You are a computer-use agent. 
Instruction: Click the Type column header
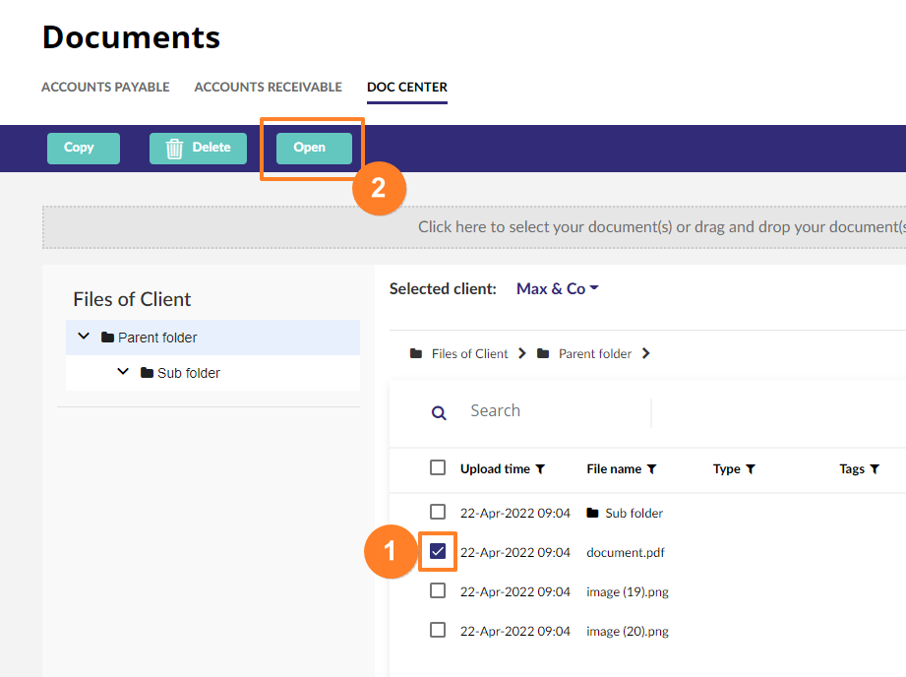pyautogui.click(x=727, y=468)
